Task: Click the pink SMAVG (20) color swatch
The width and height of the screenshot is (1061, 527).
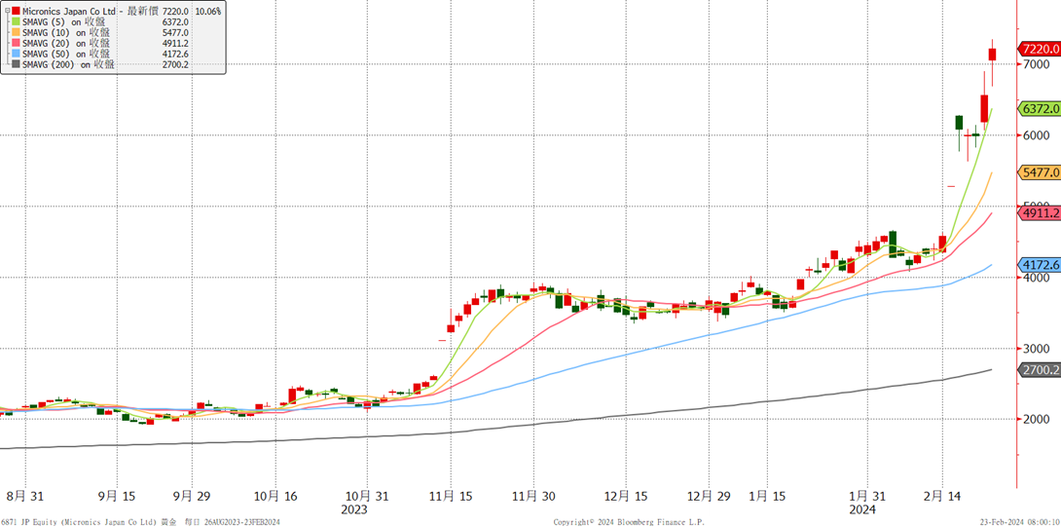Action: [x=17, y=43]
